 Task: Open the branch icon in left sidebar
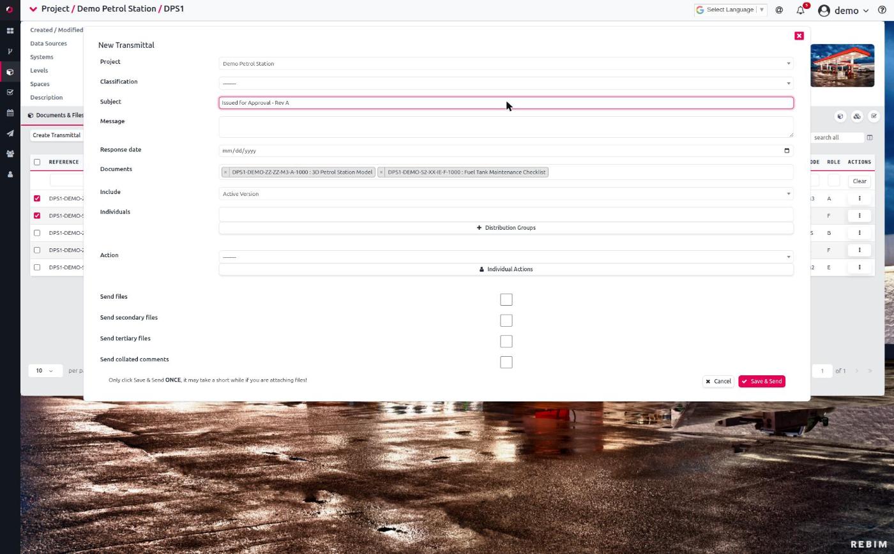click(x=10, y=51)
